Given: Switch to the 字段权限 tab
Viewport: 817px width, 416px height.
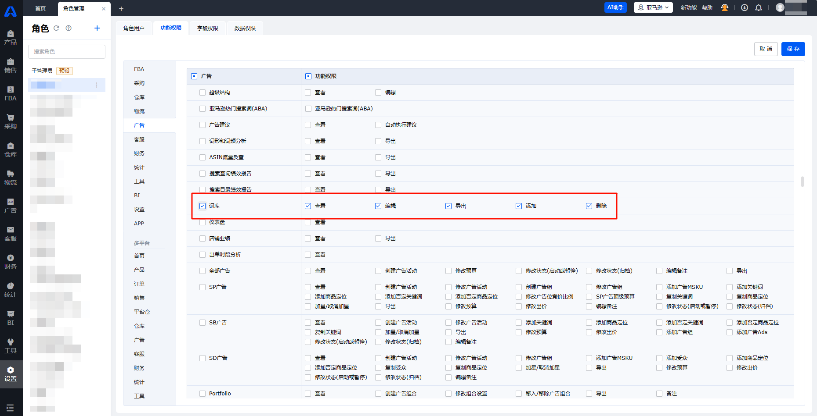Looking at the screenshot, I should (x=208, y=28).
